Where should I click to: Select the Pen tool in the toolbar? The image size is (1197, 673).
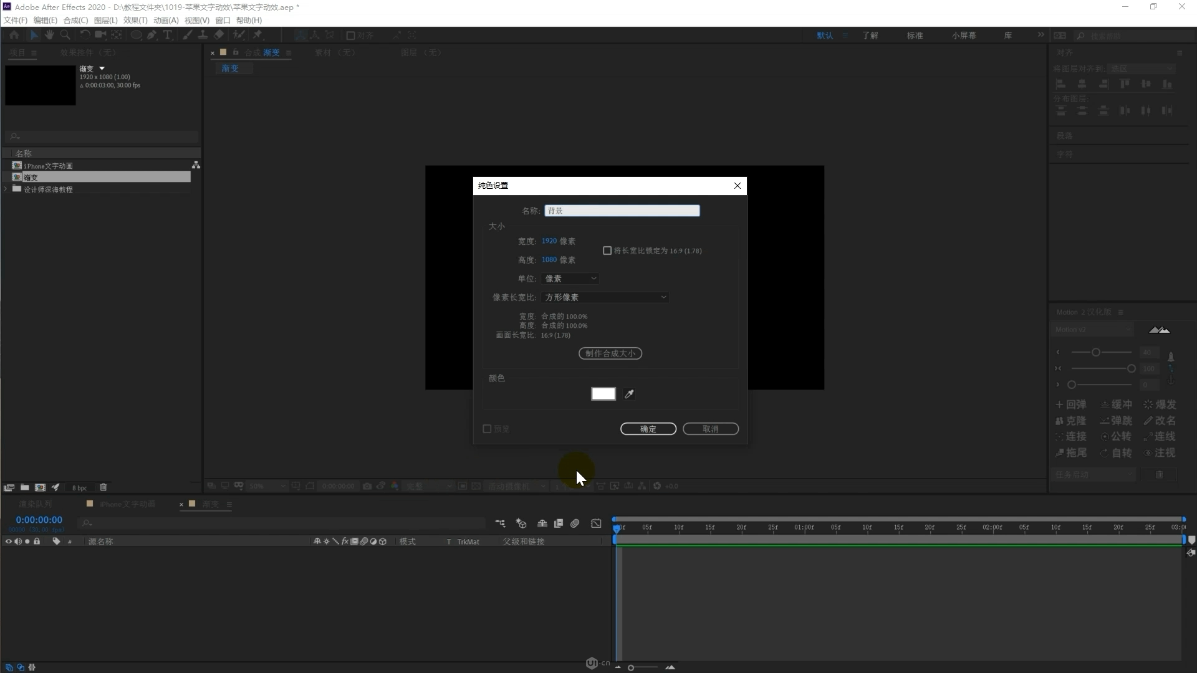(x=151, y=35)
